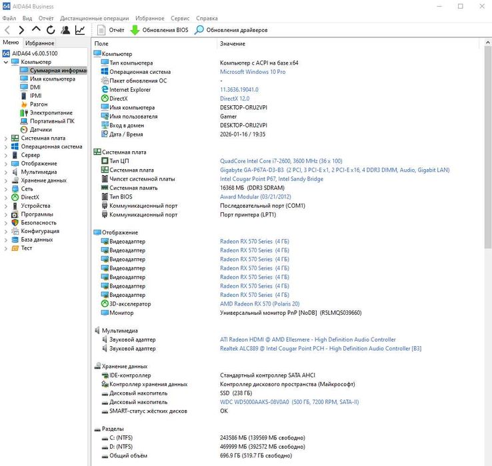Open Электропитание battery icon item
492x466 pixels.
pyautogui.click(x=24, y=113)
